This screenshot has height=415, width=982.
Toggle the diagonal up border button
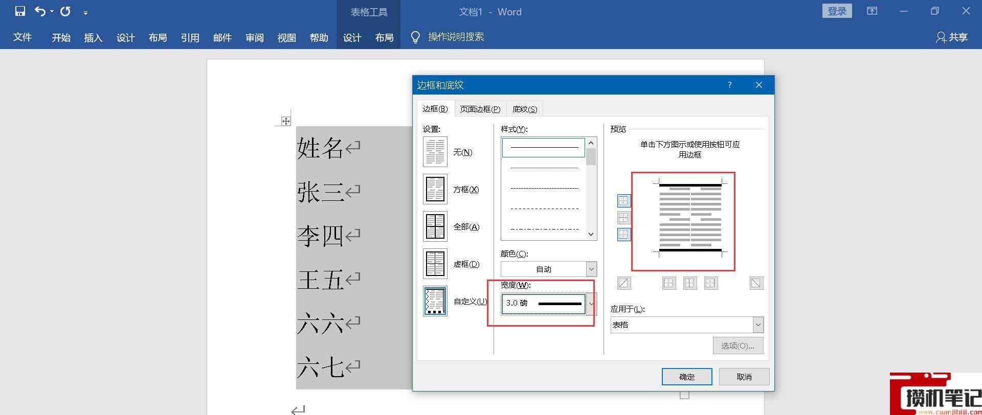624,283
